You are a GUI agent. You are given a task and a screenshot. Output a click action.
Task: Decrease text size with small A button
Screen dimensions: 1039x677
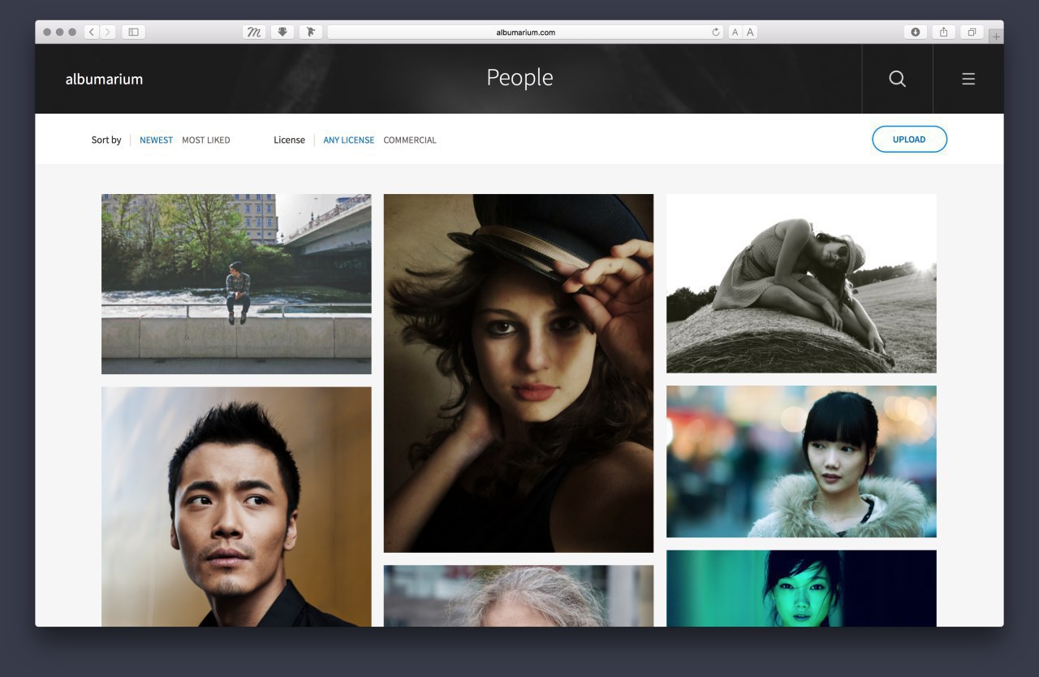tap(735, 32)
